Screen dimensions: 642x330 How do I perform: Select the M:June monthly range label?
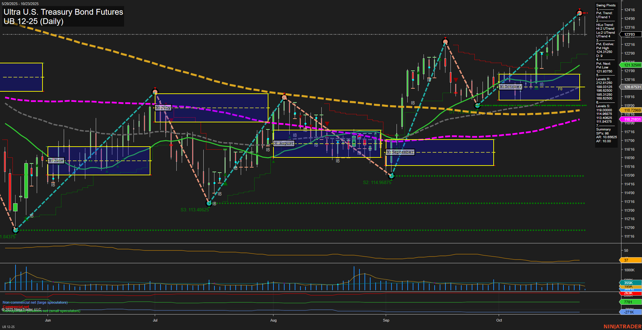coord(56,160)
